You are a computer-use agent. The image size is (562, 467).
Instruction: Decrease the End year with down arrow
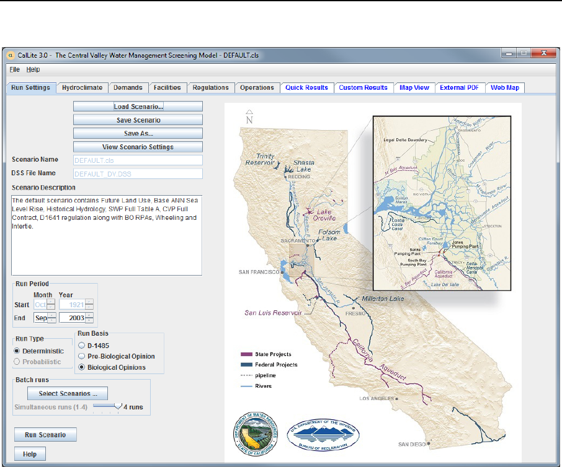pos(89,320)
